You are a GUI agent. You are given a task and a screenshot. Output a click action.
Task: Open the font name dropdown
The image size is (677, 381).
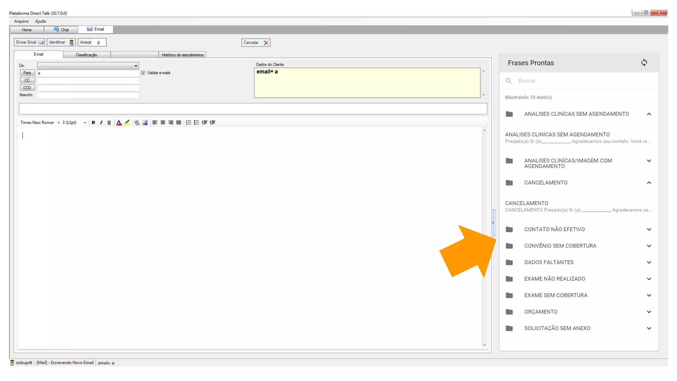[x=59, y=123]
